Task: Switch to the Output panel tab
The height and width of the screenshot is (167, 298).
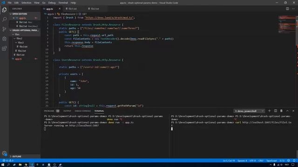Action: 67,111
